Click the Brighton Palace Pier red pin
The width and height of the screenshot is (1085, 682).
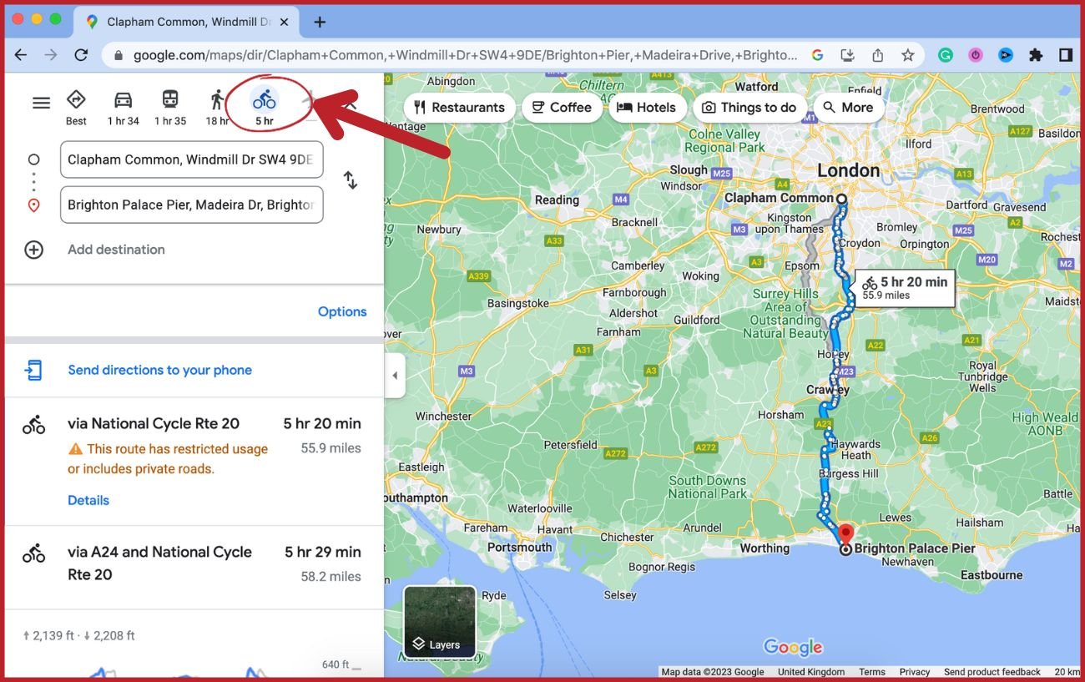845,535
